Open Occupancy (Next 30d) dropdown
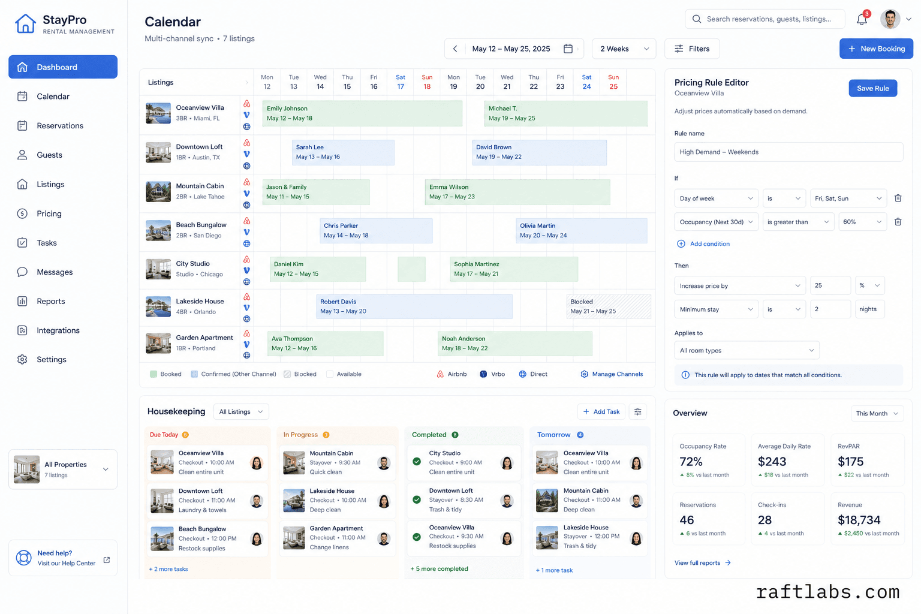Viewport: 921px width, 614px height. tap(717, 222)
